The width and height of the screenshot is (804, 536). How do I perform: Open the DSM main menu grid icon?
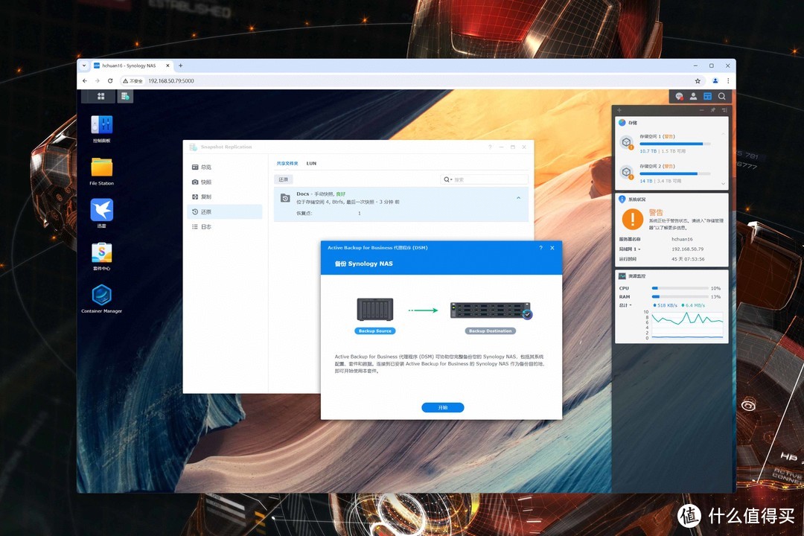[x=101, y=96]
